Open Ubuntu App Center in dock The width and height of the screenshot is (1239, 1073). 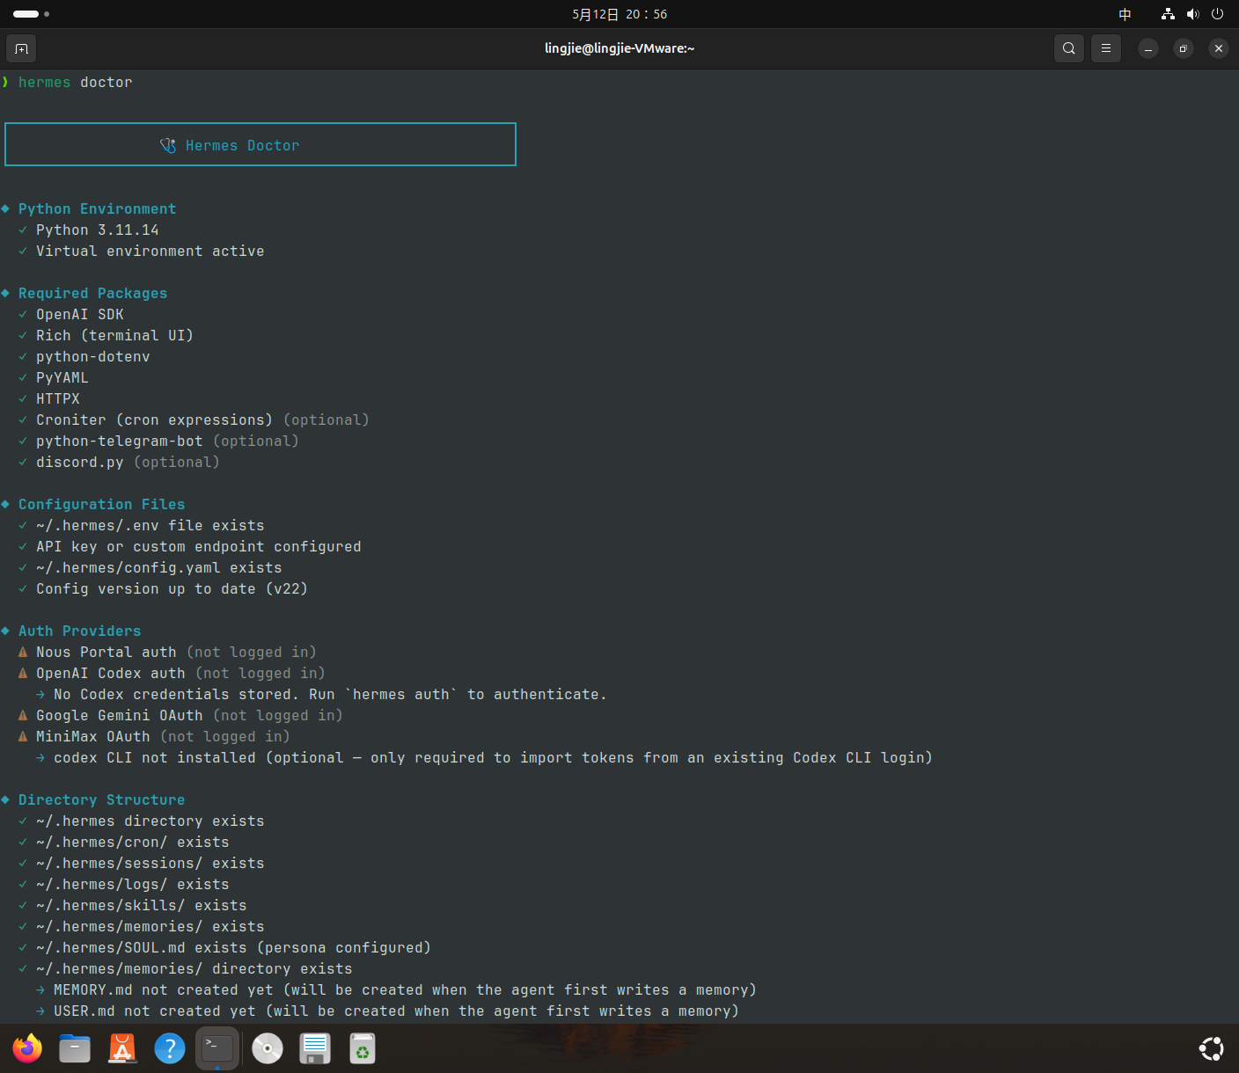click(x=122, y=1048)
